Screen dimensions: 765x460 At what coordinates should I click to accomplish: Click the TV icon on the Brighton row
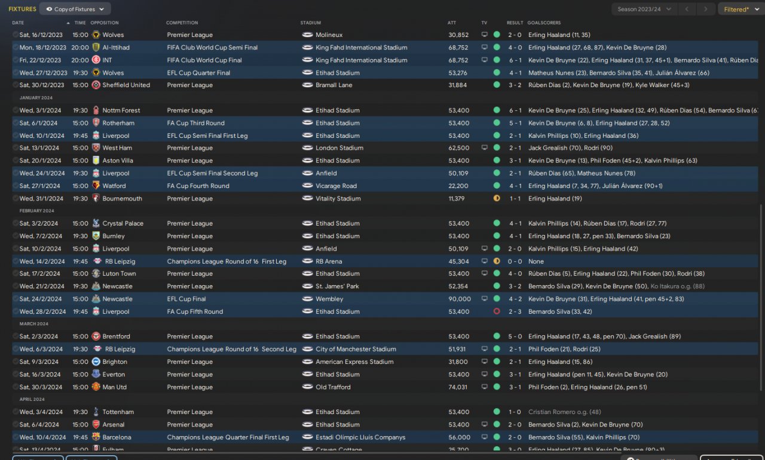485,362
